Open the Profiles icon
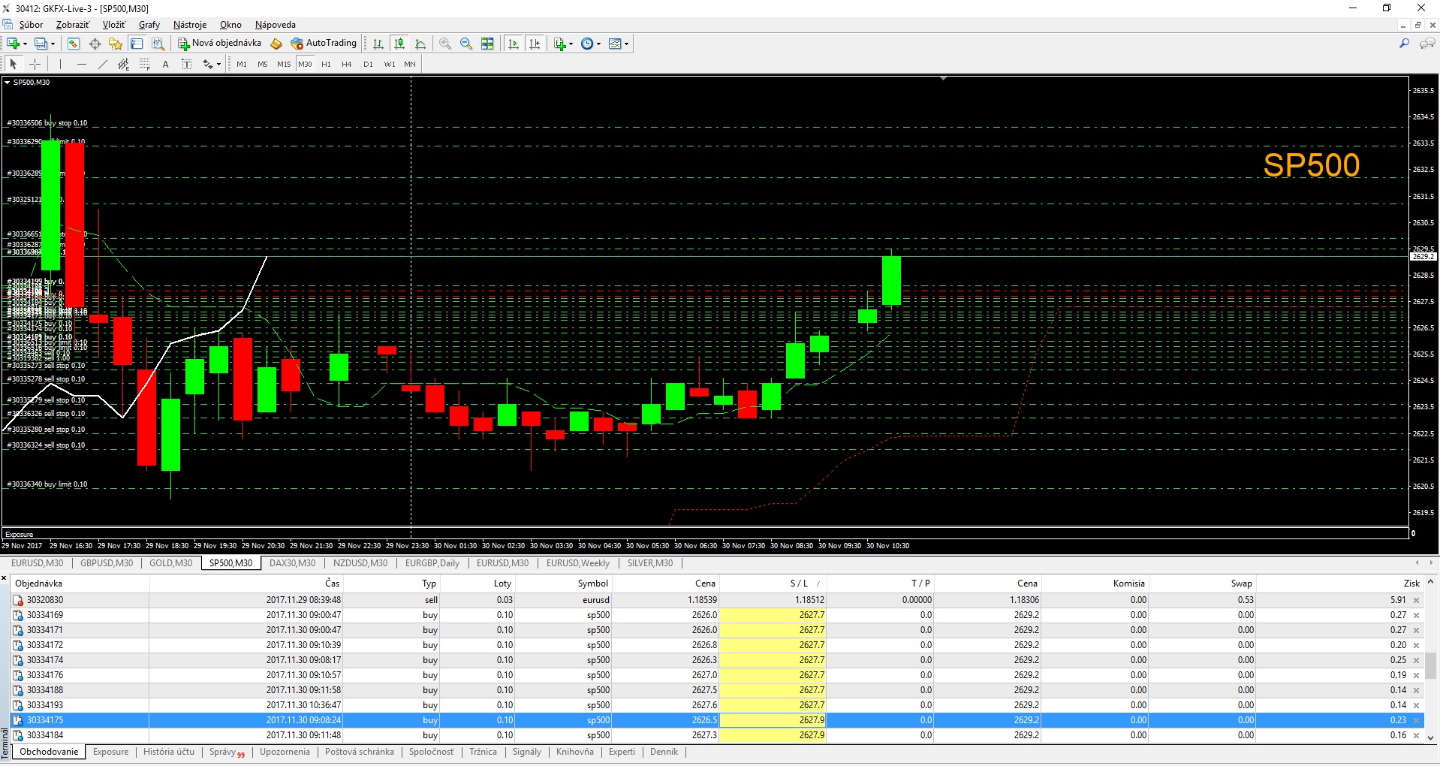The image size is (1440, 766). coord(41,44)
